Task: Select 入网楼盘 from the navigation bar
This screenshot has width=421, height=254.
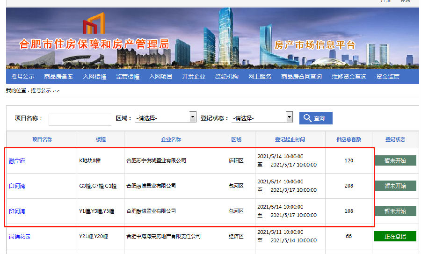Action: [94, 77]
